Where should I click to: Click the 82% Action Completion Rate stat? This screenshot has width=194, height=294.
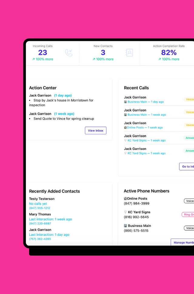pyautogui.click(x=169, y=53)
